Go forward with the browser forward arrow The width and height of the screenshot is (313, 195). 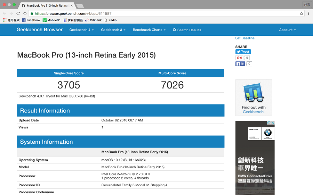pos(11,13)
